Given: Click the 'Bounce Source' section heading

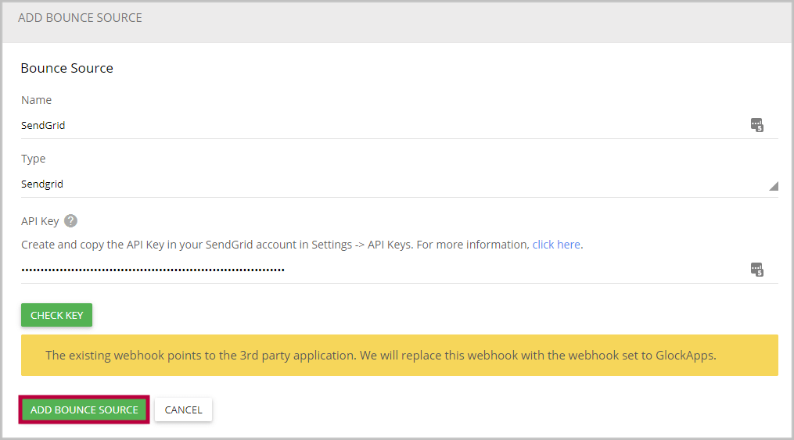Looking at the screenshot, I should (66, 68).
